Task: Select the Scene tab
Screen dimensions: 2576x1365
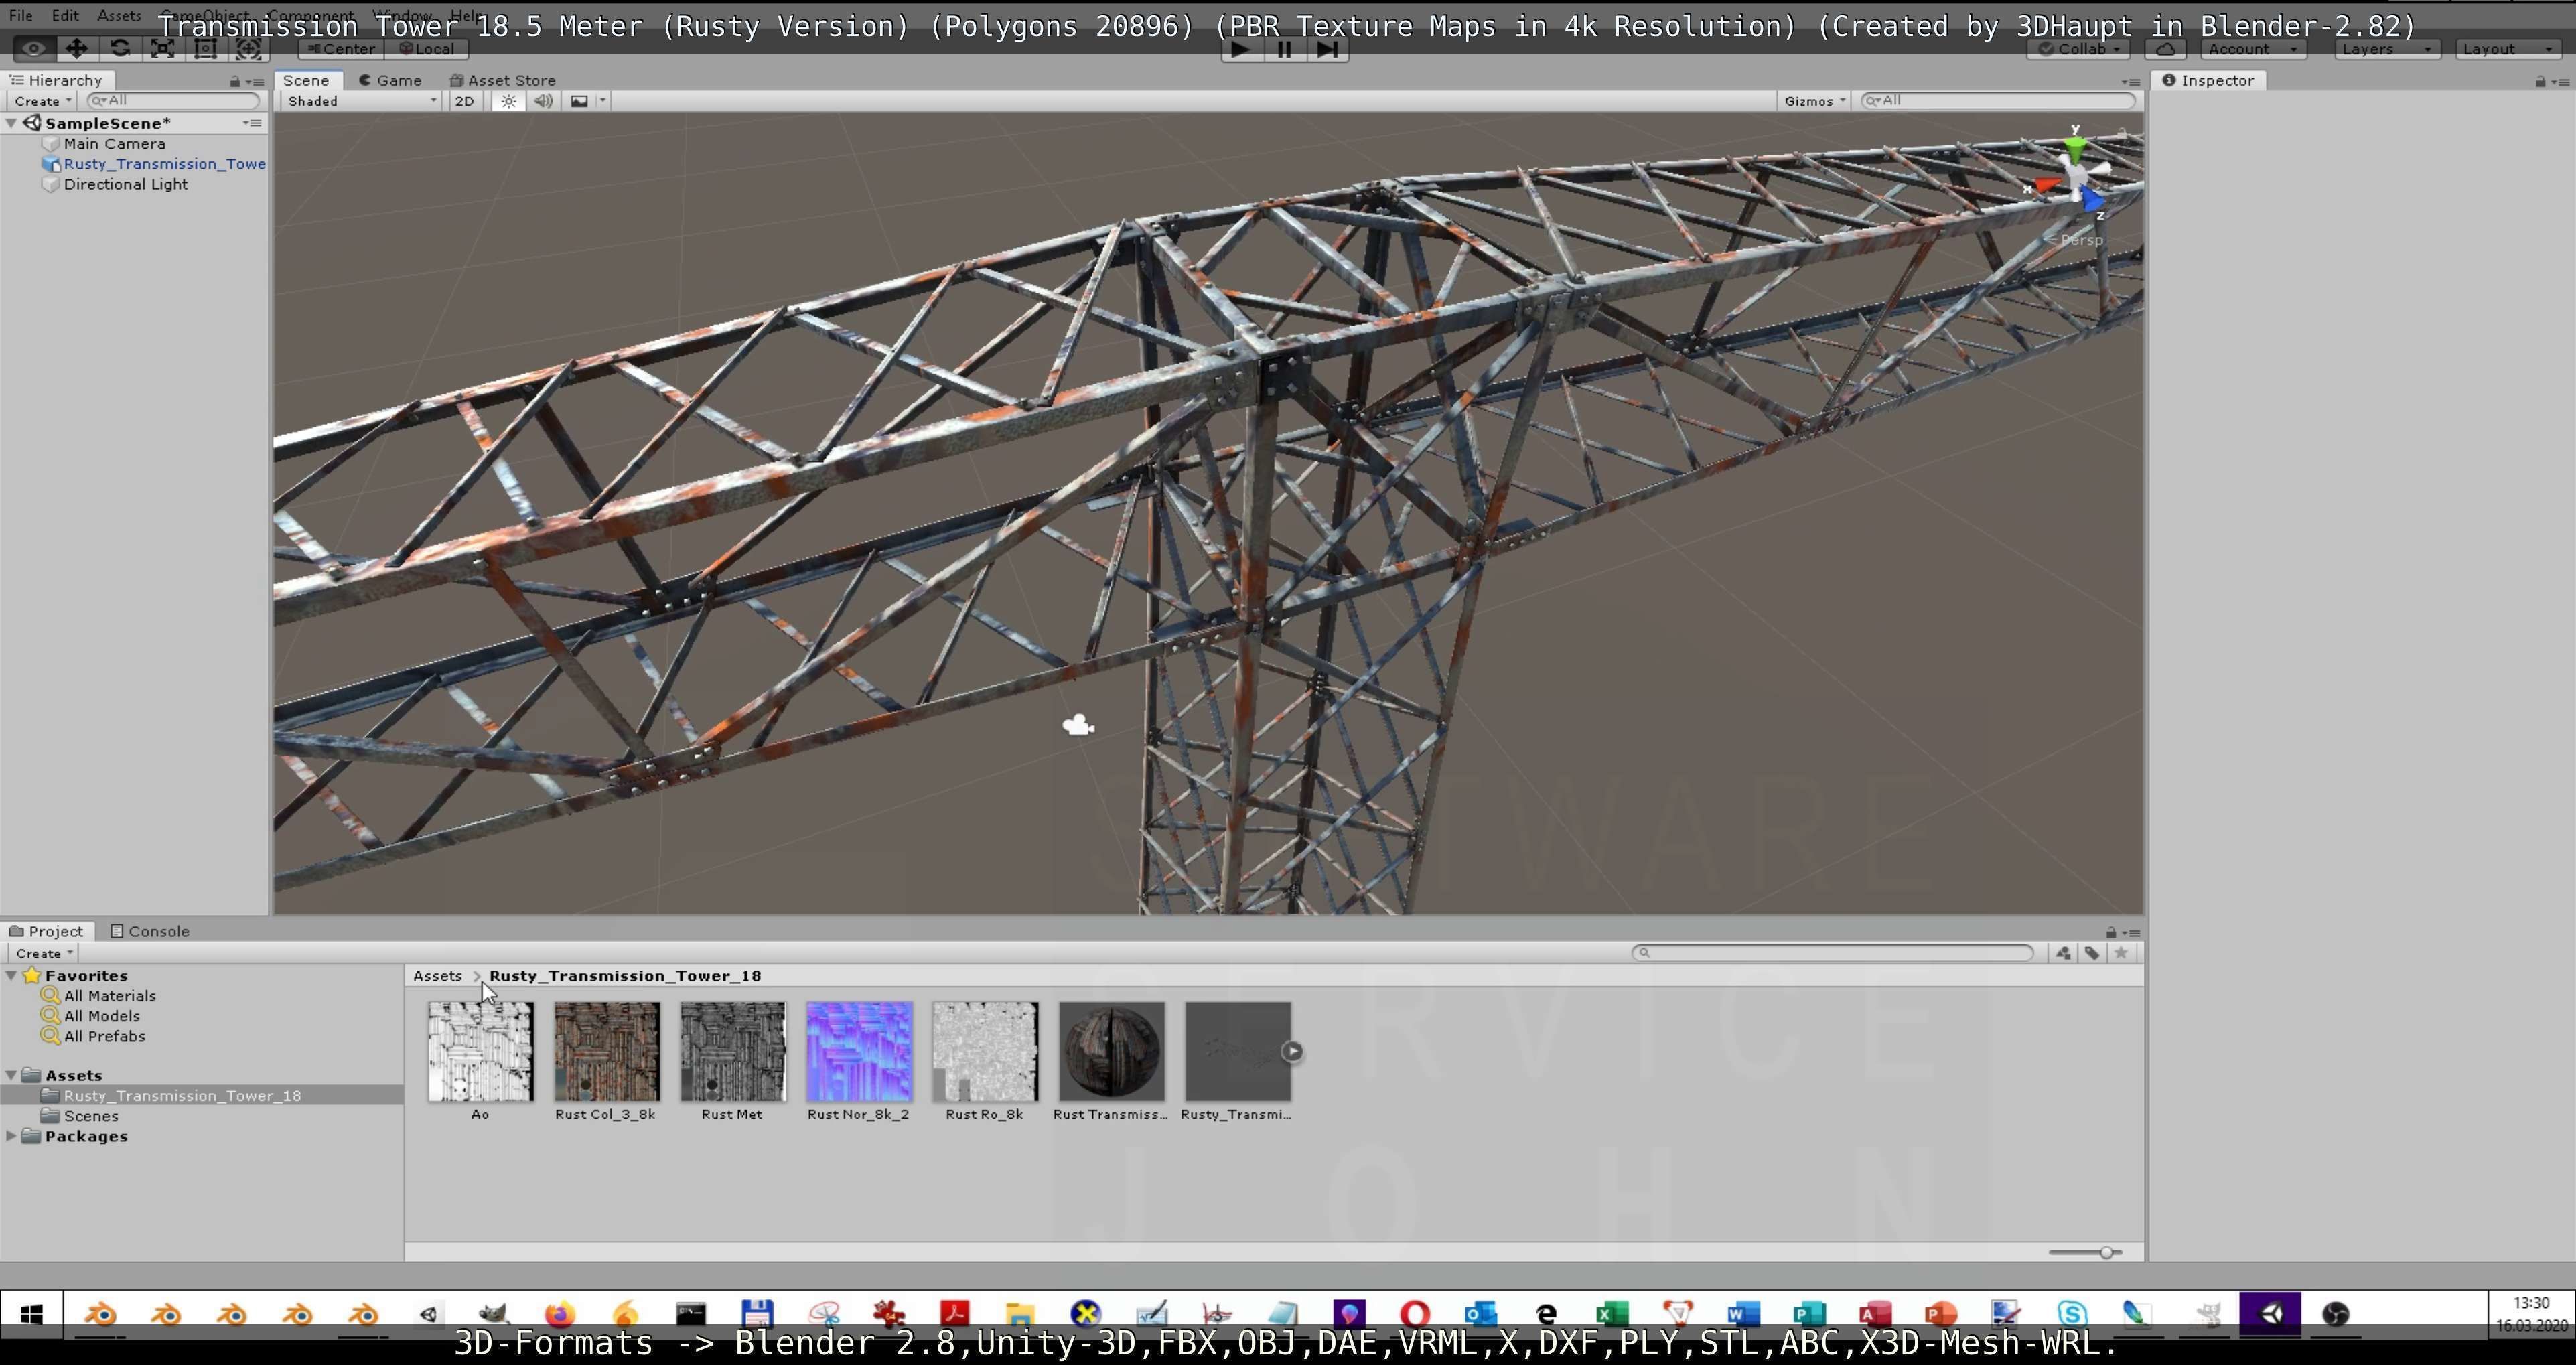Action: click(x=306, y=80)
